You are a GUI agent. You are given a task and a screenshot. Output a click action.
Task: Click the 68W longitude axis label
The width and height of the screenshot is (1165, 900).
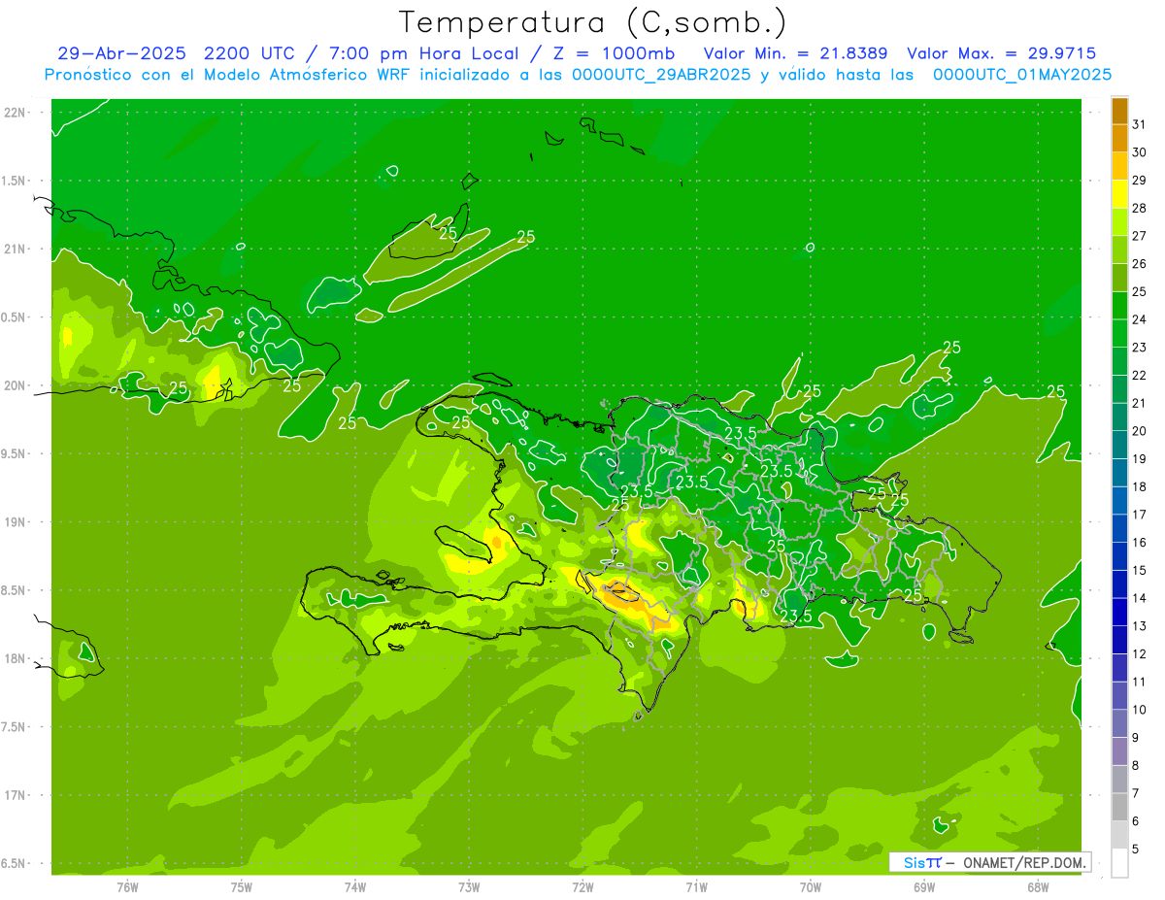[1038, 886]
